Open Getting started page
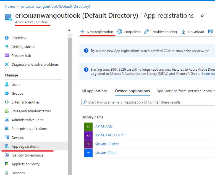This screenshot has height=175, width=215. coord(23,47)
